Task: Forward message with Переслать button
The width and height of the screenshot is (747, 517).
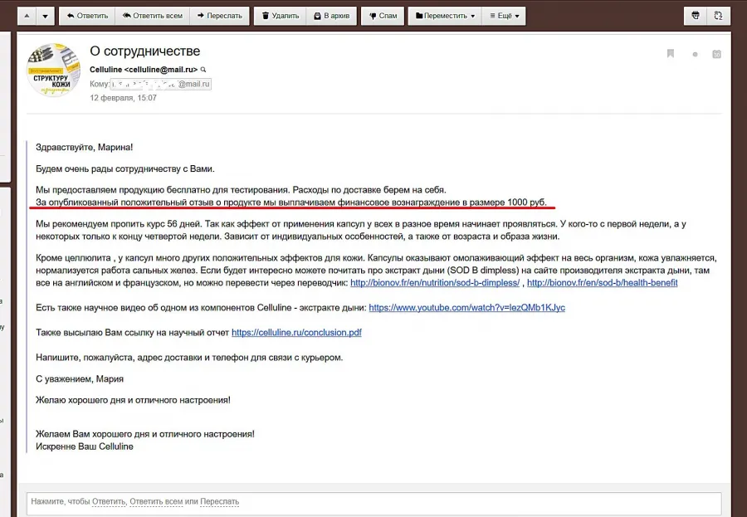Action: click(x=220, y=16)
